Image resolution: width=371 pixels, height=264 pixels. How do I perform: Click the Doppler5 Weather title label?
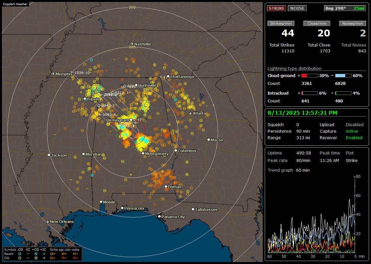(x=15, y=4)
